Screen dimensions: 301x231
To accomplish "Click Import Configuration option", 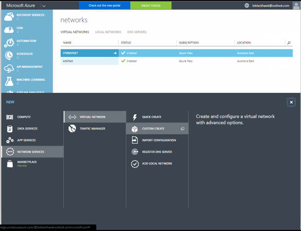I will tap(157, 140).
